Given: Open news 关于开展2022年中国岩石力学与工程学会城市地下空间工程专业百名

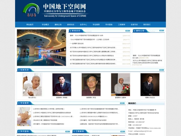Looking at the screenshot, I should point(93,48).
